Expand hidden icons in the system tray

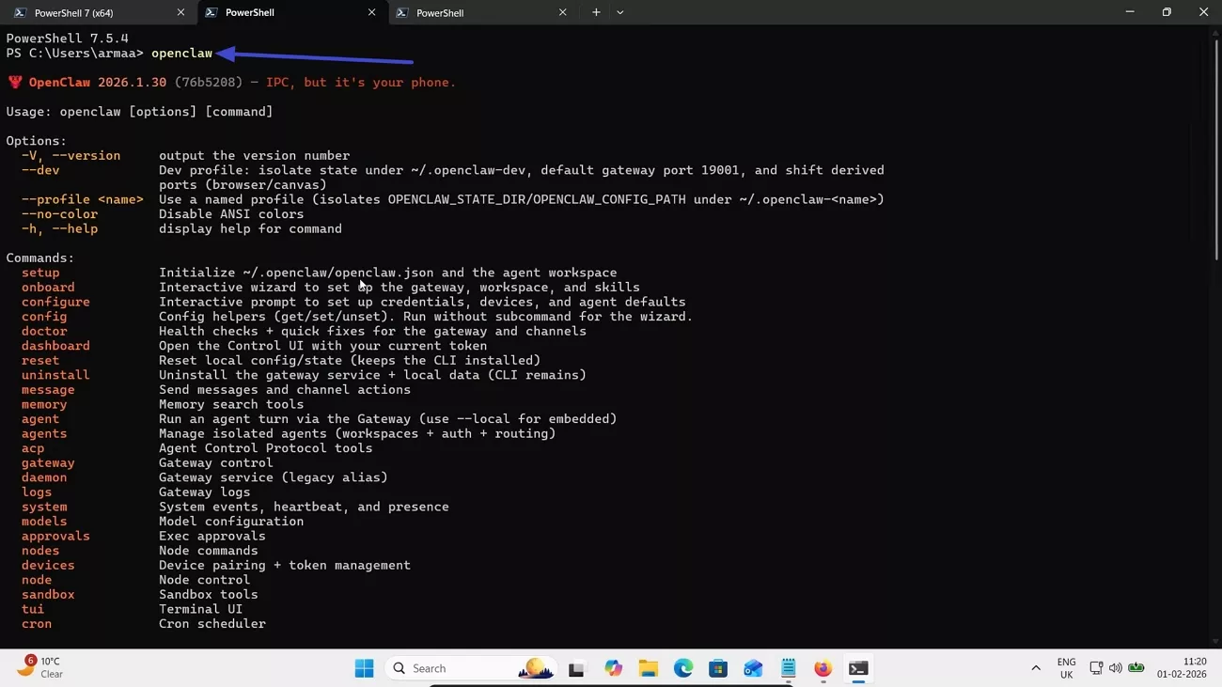coord(1036,668)
